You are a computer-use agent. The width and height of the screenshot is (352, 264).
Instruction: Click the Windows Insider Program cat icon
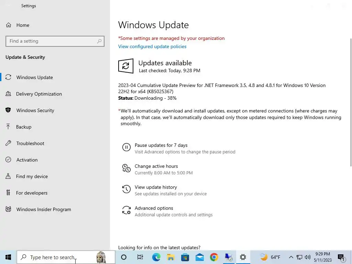click(8, 209)
